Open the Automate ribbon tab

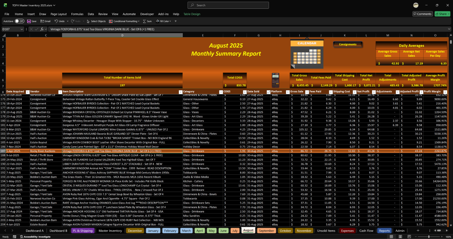point(129,14)
